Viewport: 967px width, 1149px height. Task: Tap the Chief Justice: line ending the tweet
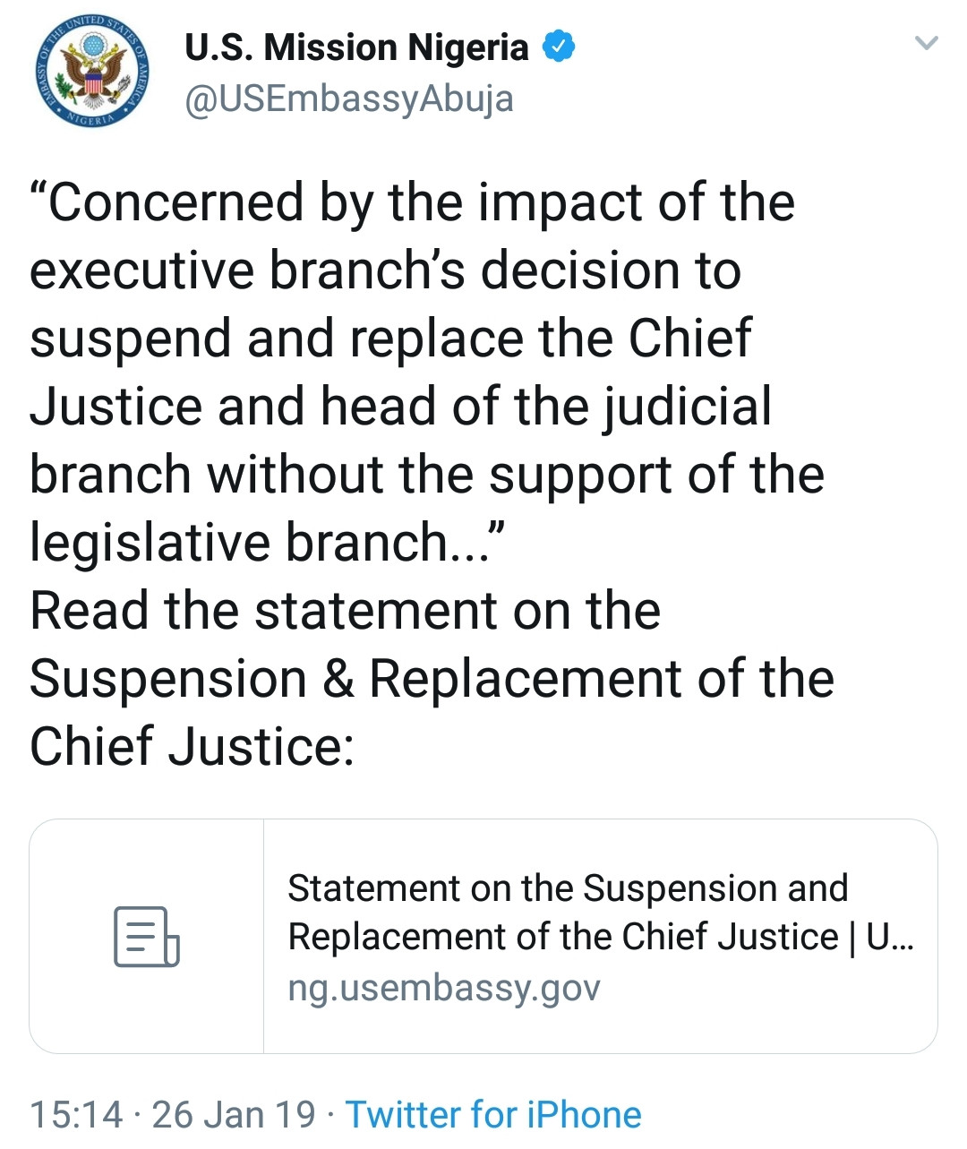[193, 747]
